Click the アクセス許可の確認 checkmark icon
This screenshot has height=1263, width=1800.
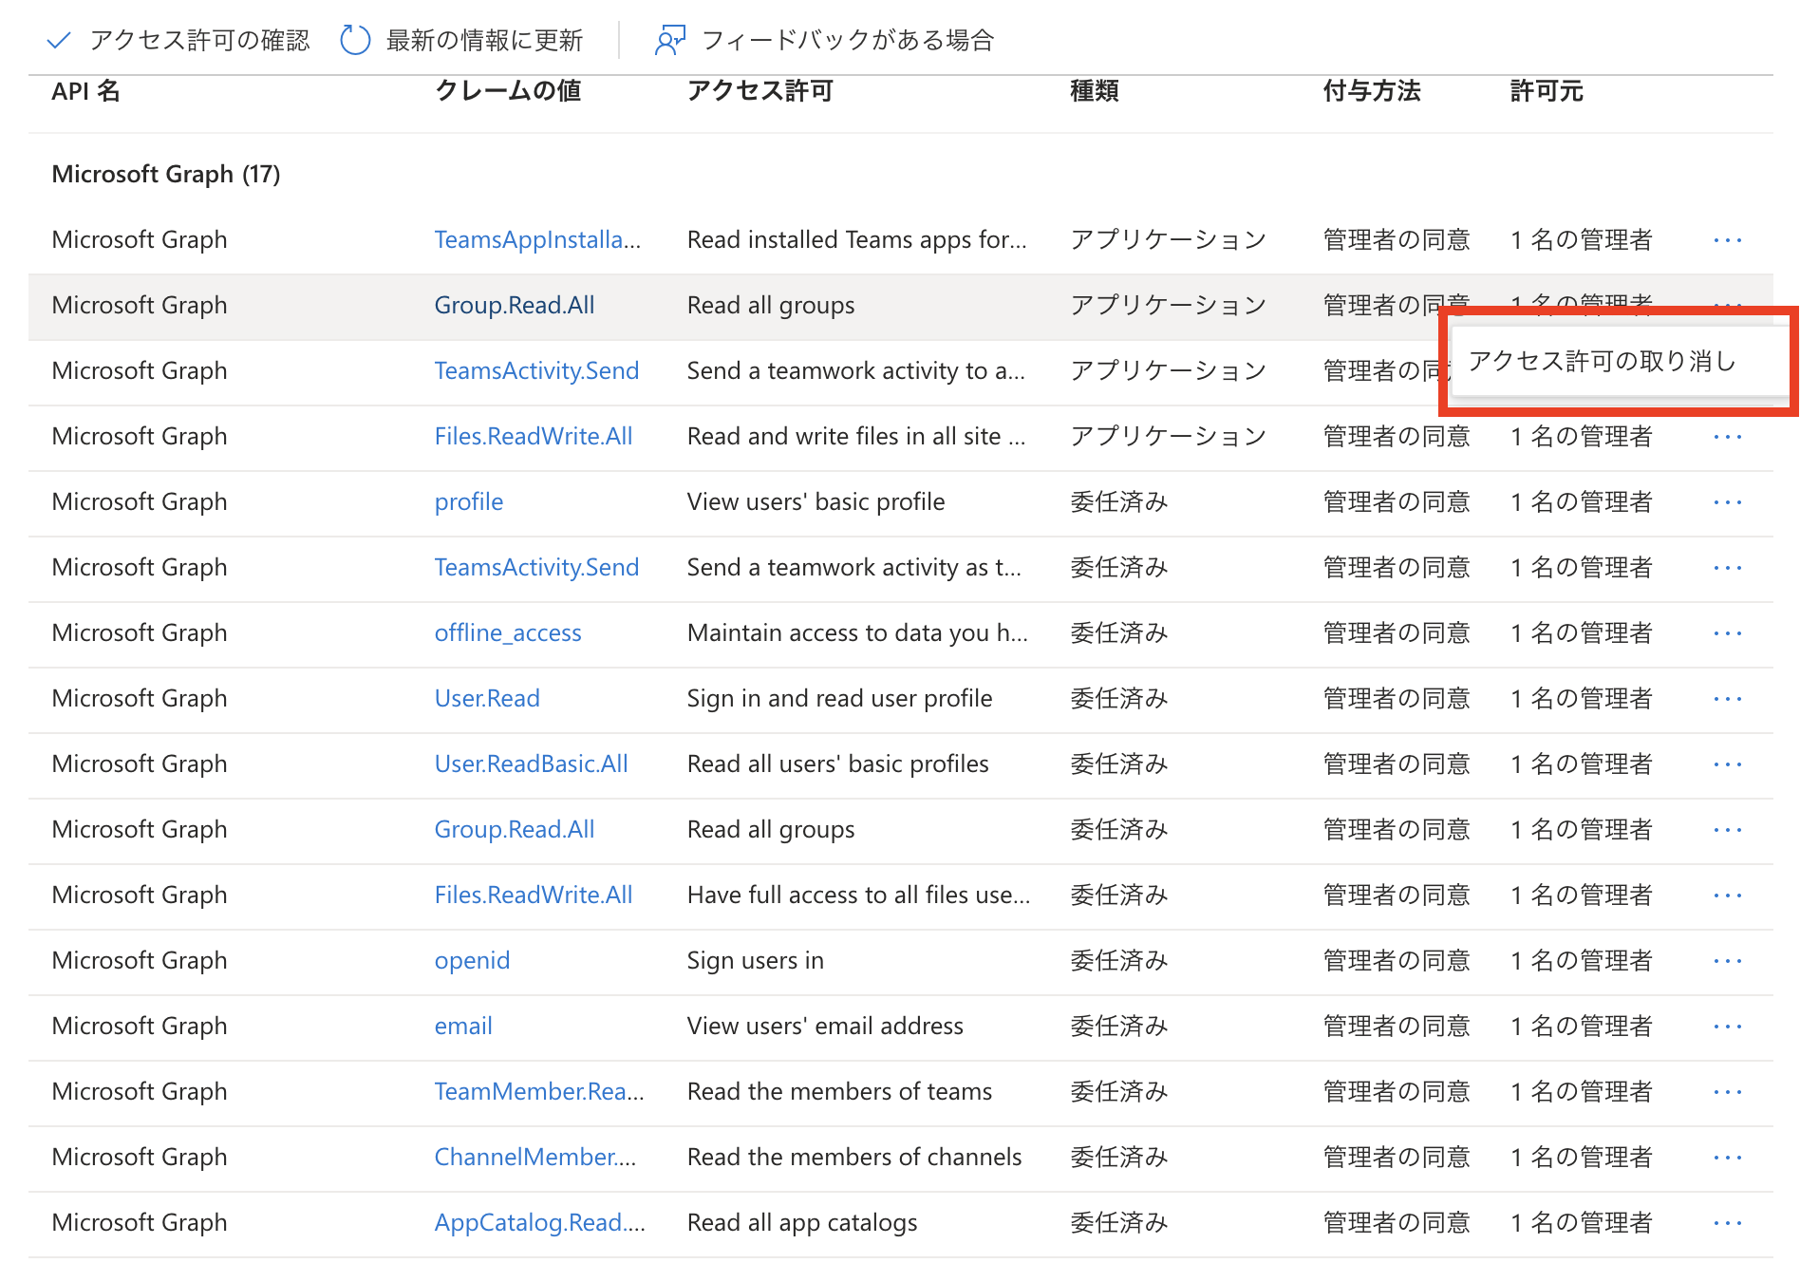59,40
